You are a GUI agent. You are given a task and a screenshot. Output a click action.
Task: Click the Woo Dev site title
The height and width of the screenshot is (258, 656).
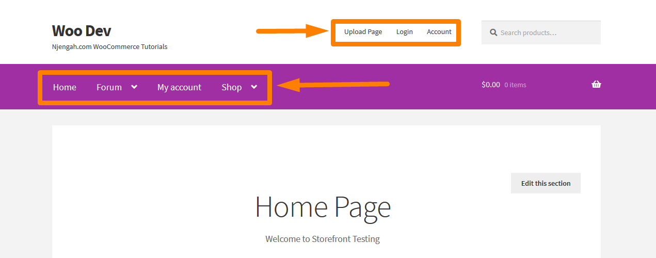(x=82, y=31)
